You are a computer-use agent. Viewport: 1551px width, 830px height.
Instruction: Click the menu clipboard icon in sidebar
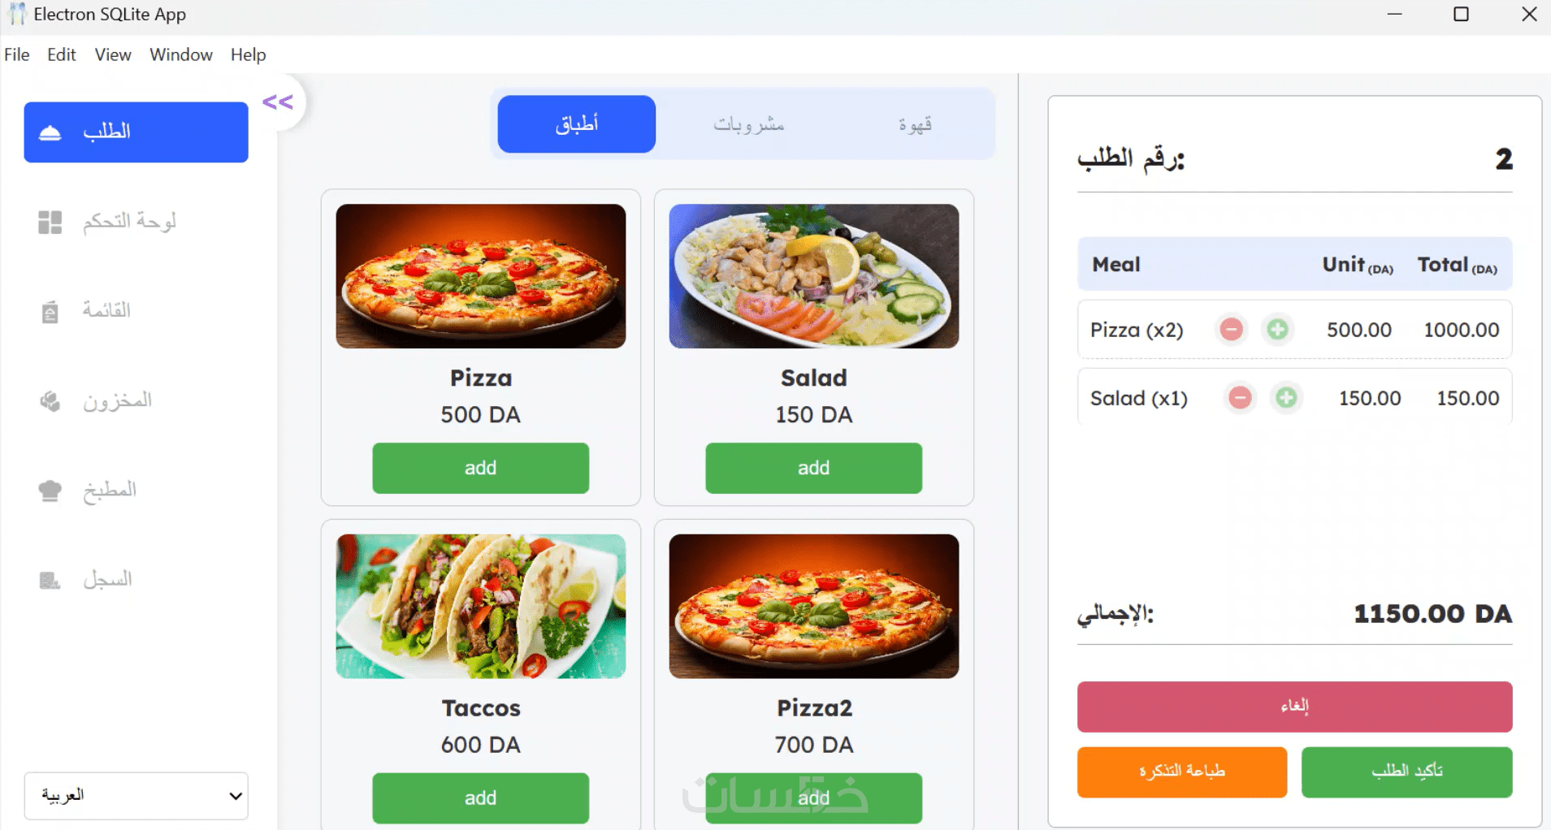point(50,311)
